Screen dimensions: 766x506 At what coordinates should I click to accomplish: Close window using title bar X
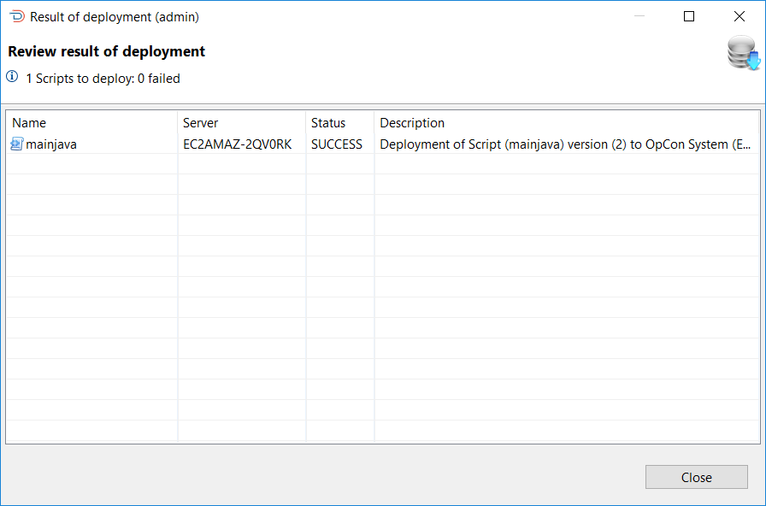[739, 16]
